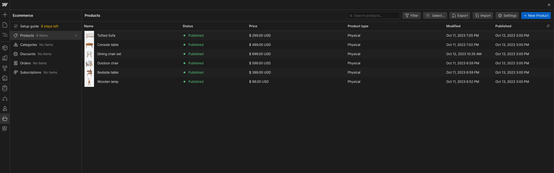
Task: Open the Assets image icon
Action: point(5,78)
